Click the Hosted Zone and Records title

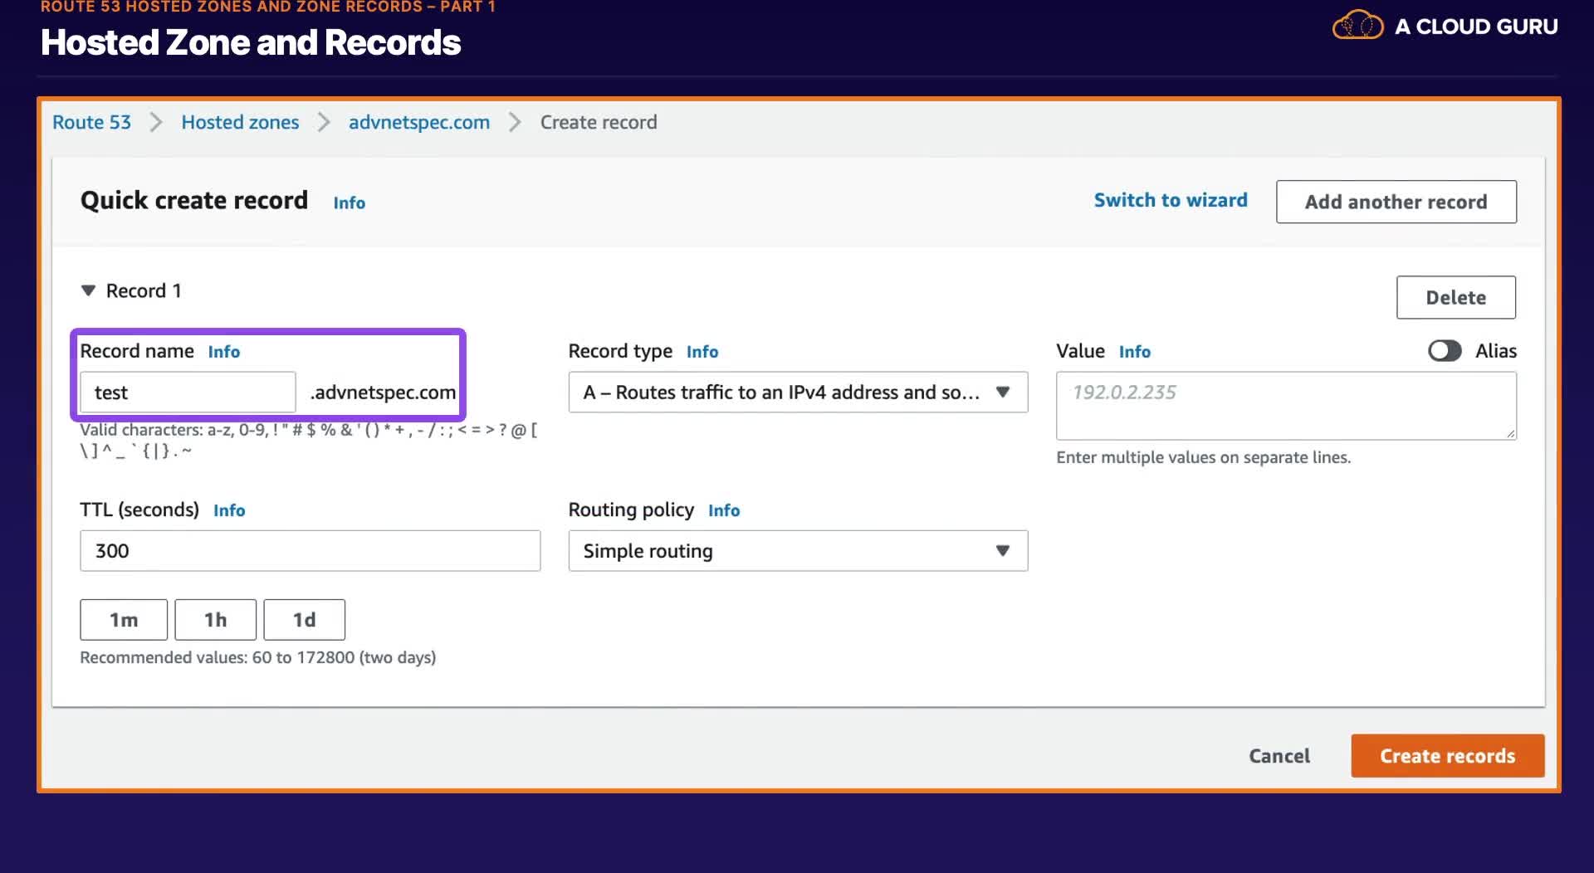[x=251, y=42]
